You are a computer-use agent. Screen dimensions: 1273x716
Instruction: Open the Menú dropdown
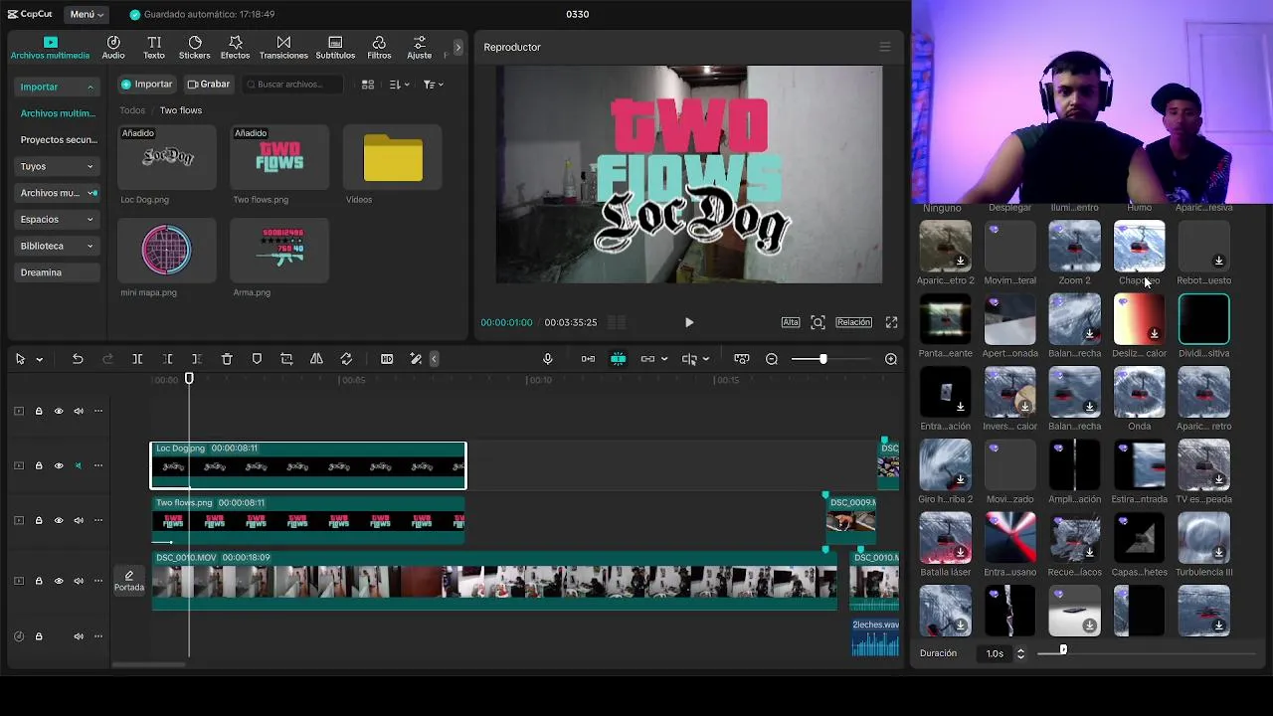(x=87, y=14)
